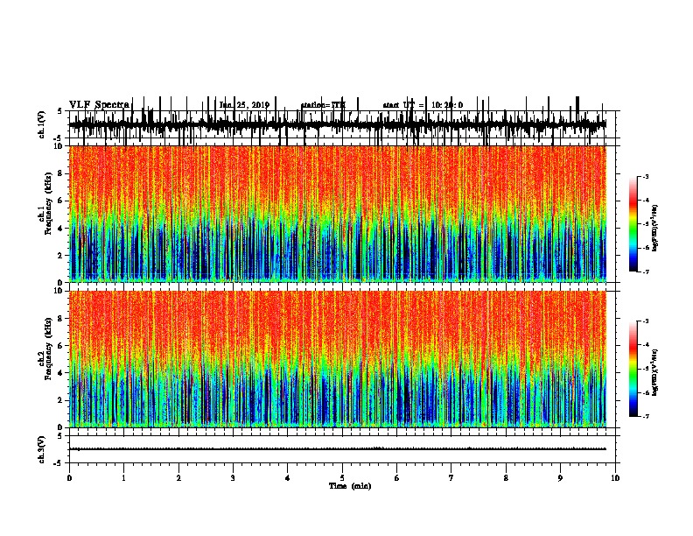Click the ch.2 colorbar log(PSD) label
Image resolution: width=693 pixels, height=536 pixels.
pyautogui.click(x=654, y=372)
